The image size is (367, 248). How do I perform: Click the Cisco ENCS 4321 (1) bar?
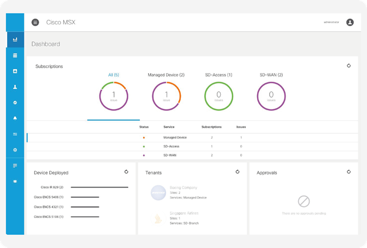tap(85, 207)
